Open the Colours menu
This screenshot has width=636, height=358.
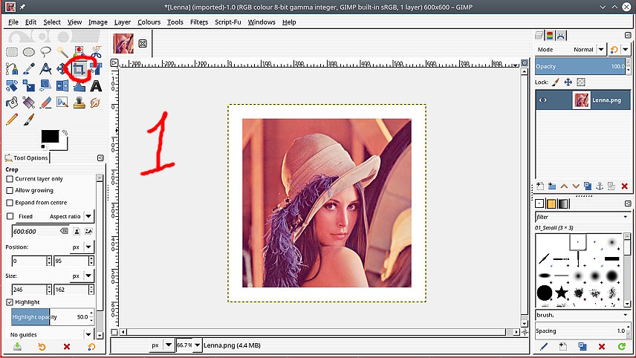pyautogui.click(x=149, y=22)
